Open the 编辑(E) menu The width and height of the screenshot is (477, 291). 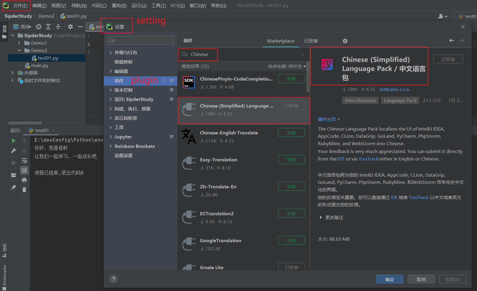tap(39, 6)
